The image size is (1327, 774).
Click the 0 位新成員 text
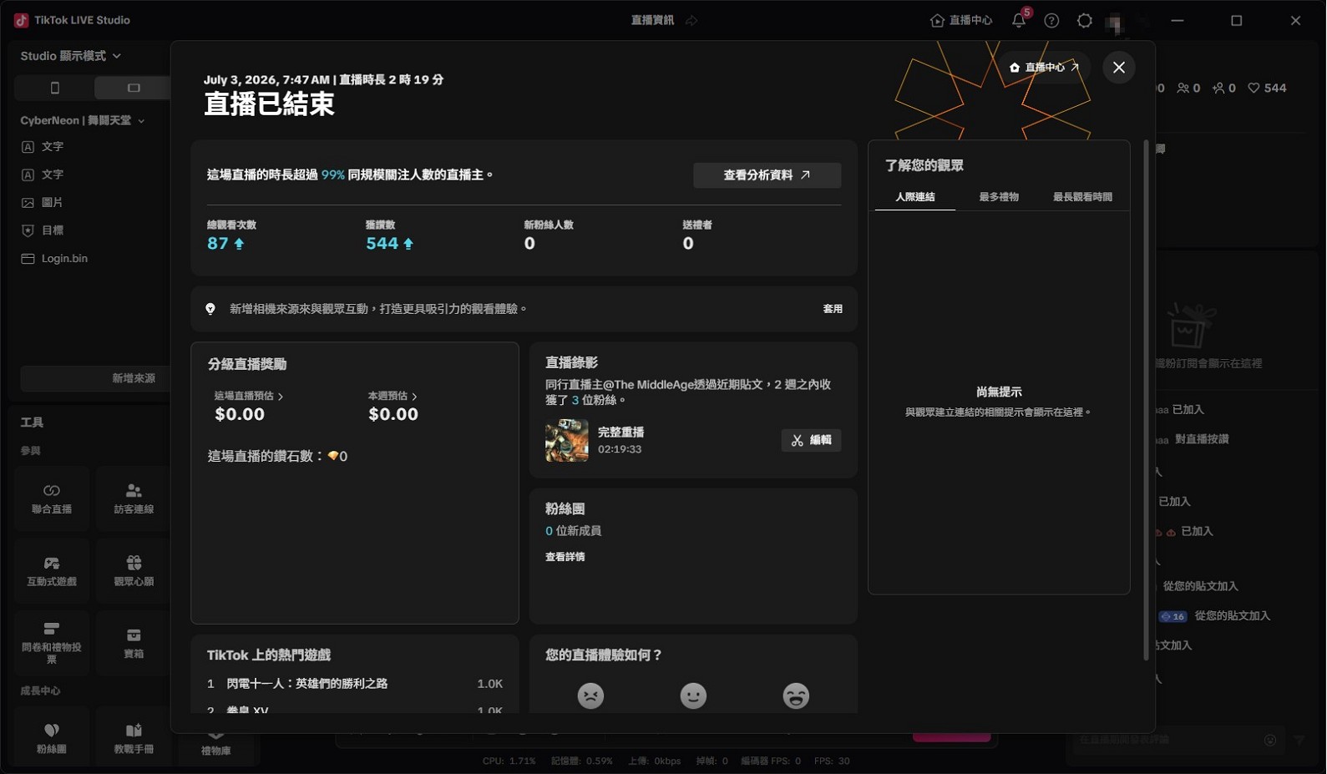573,531
